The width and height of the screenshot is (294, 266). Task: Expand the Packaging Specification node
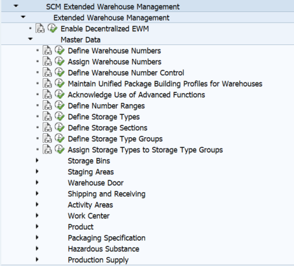pyautogui.click(x=37, y=237)
